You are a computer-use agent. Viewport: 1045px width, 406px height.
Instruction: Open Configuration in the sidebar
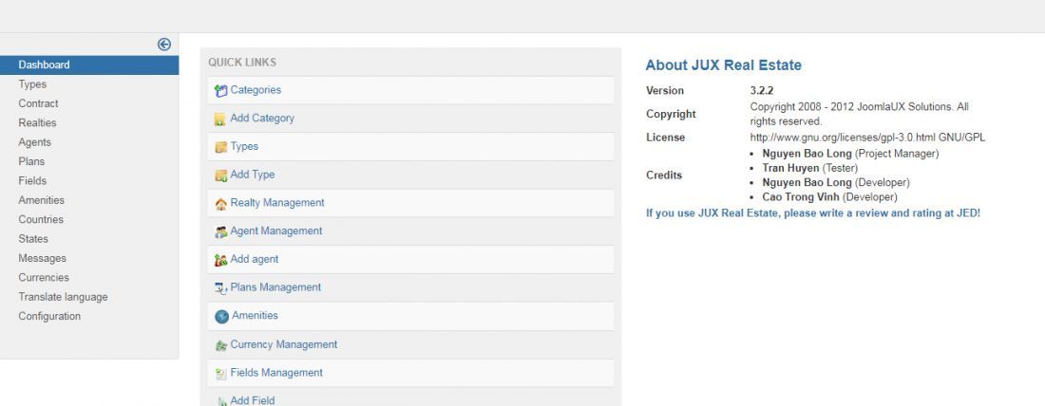tap(49, 316)
